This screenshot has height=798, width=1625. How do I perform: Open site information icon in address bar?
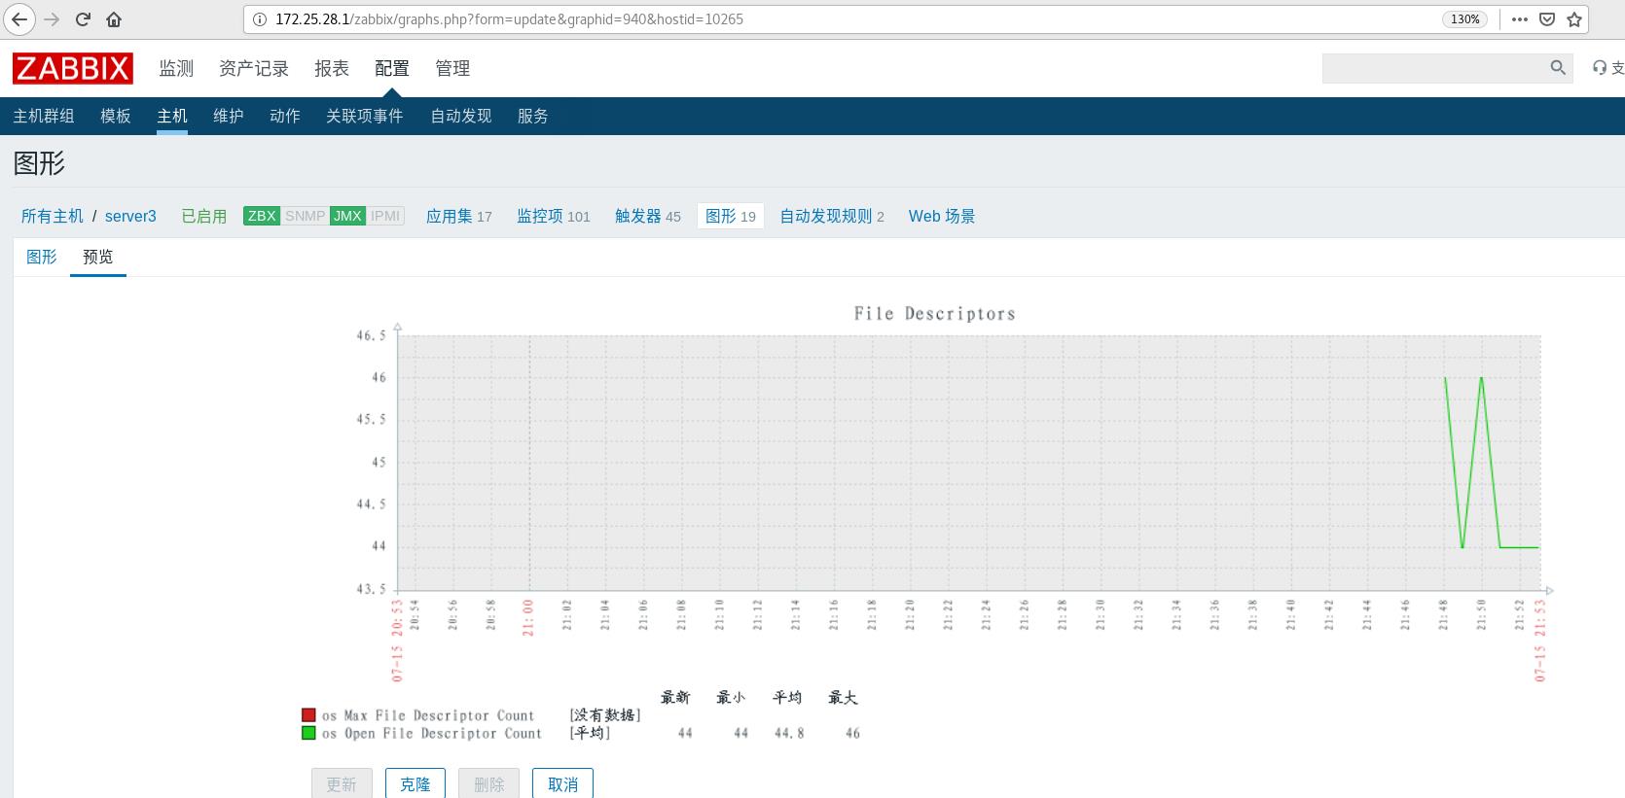pos(260,19)
